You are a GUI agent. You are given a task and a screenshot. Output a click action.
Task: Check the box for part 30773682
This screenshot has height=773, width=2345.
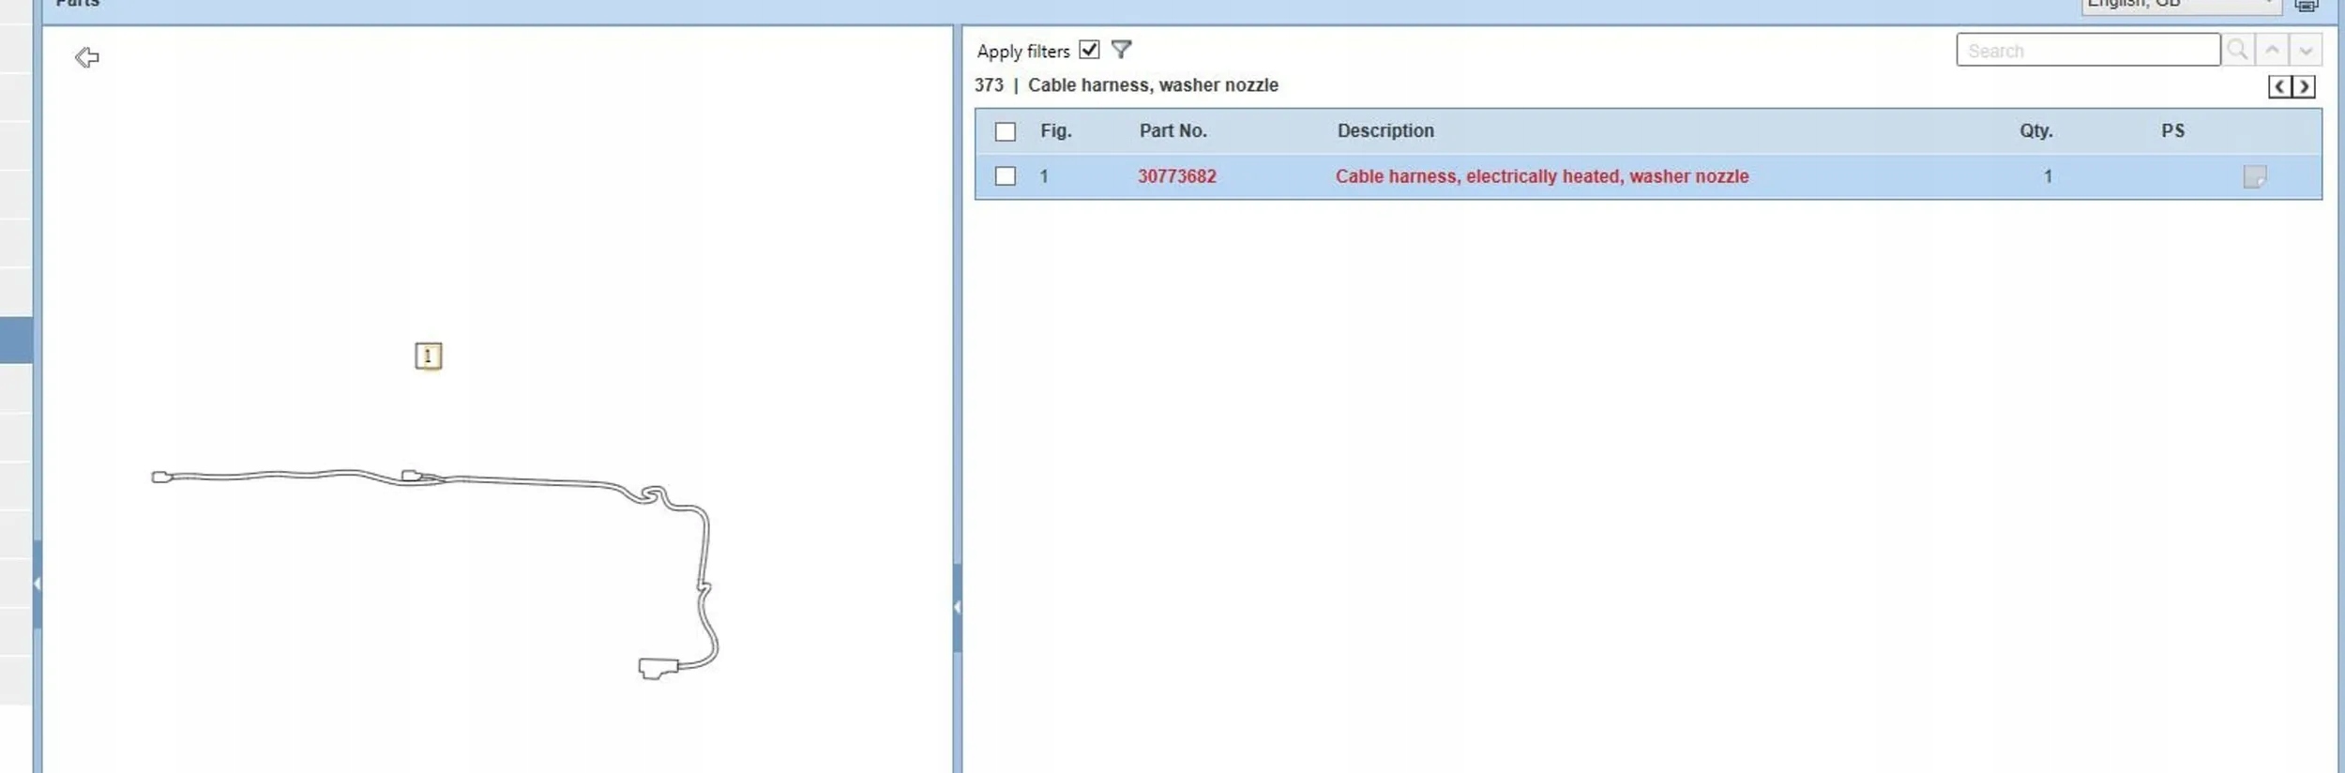click(1006, 176)
